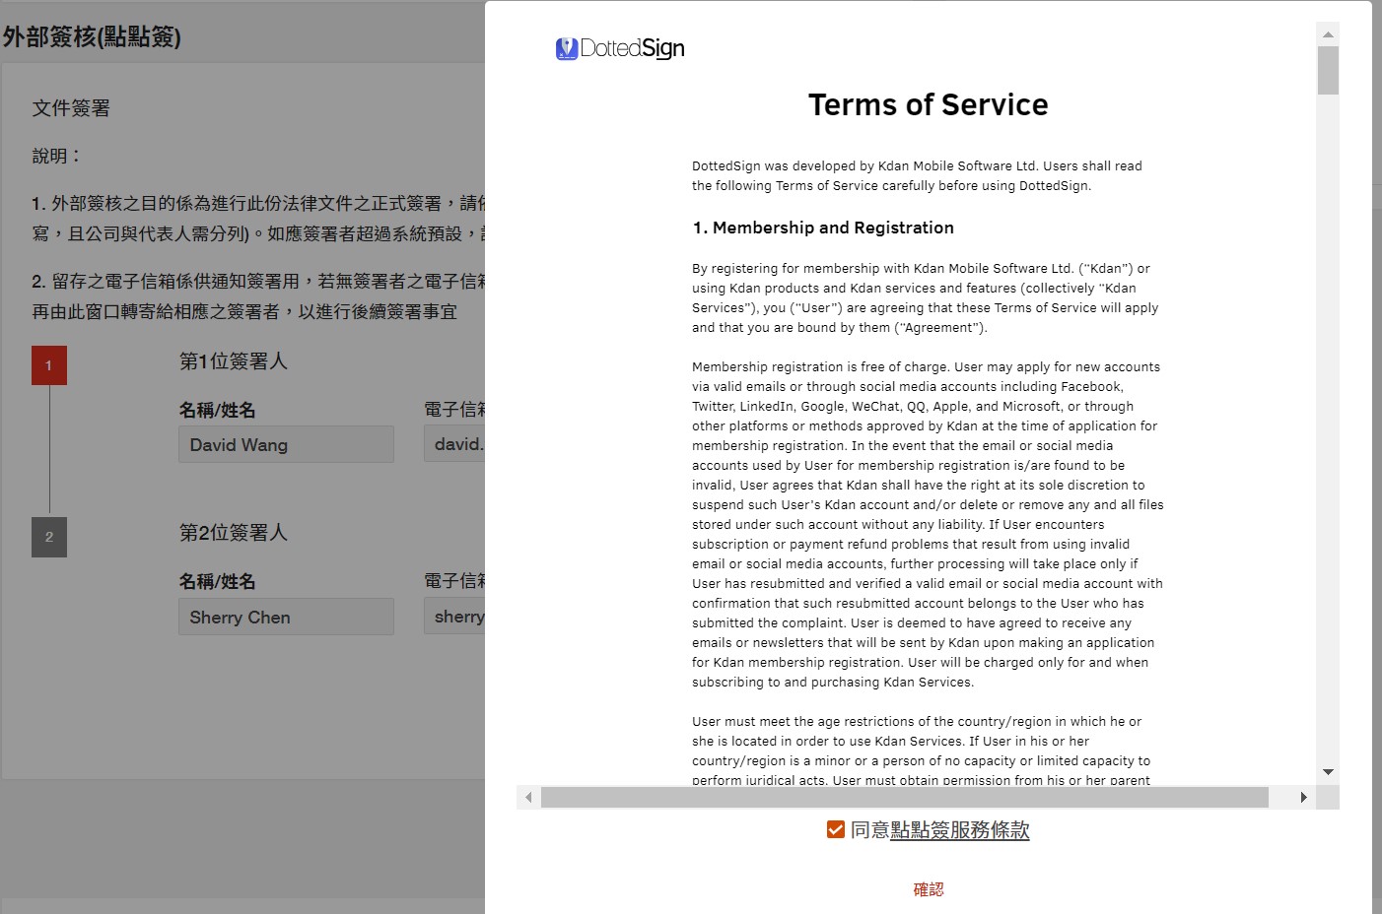This screenshot has width=1382, height=914.
Task: Click the David Wang name field
Action: point(285,444)
